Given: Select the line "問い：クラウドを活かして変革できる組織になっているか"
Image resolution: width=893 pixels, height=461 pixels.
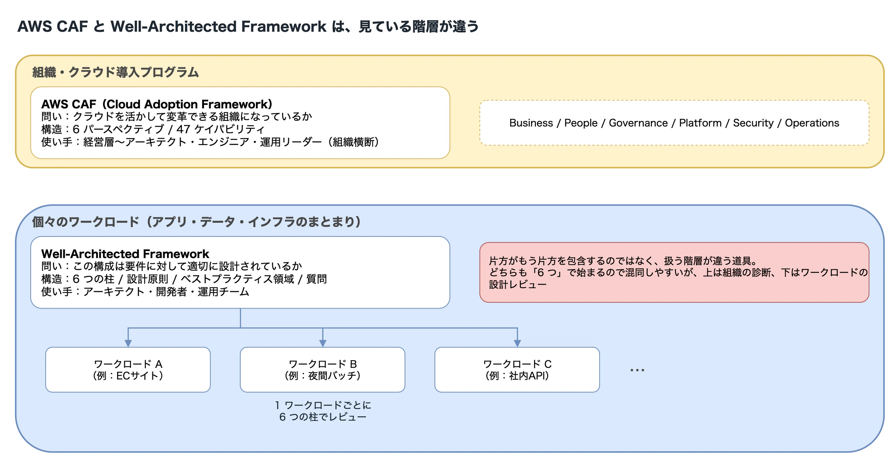Looking at the screenshot, I should 177,117.
